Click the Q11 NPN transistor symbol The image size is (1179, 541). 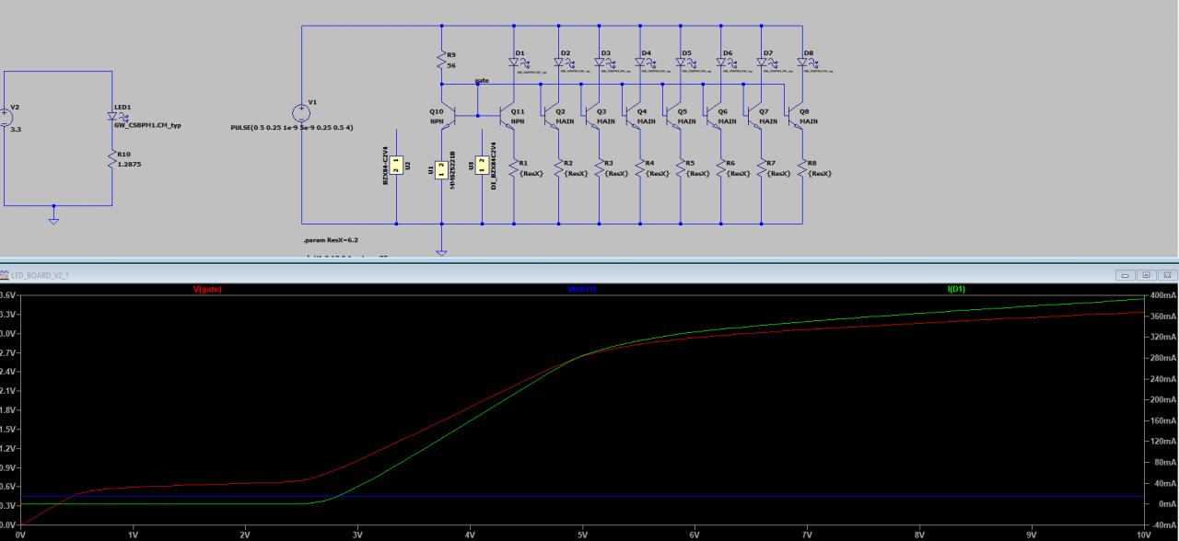tap(508, 116)
